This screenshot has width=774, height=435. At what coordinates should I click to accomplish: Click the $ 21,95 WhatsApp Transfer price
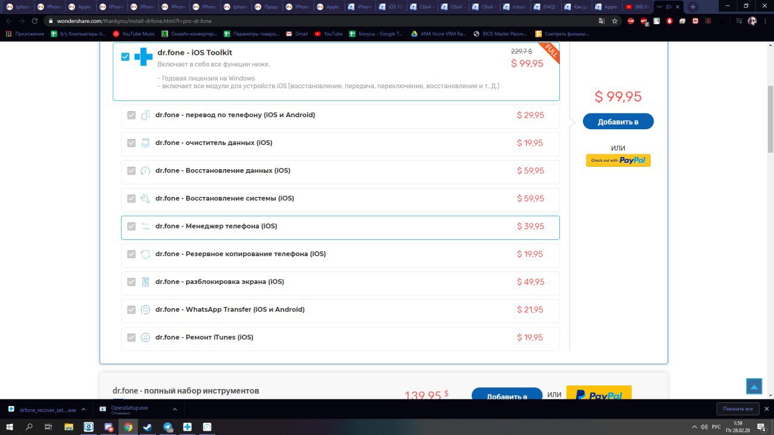coord(530,310)
